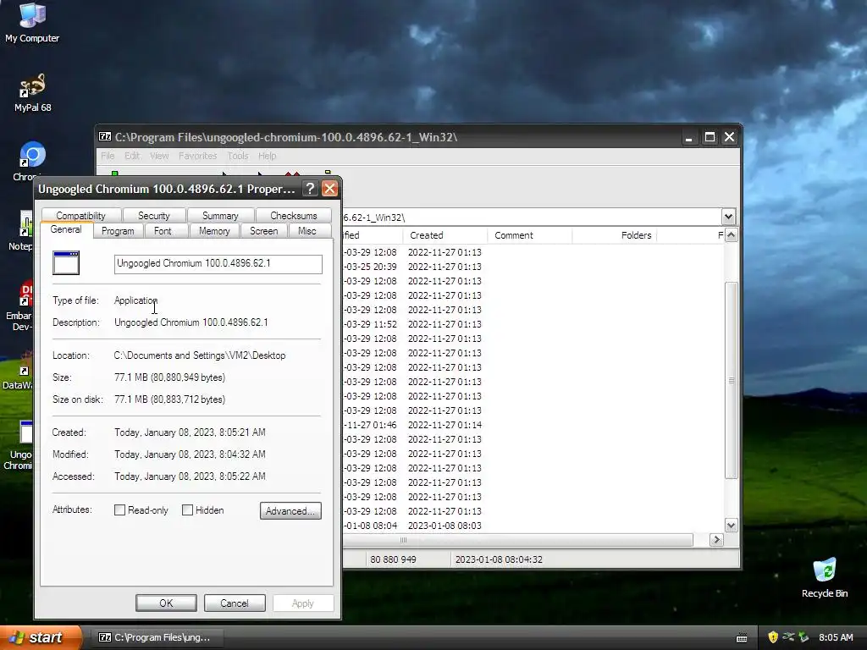867x650 pixels.
Task: Click OK in the Properties dialog
Action: point(166,603)
